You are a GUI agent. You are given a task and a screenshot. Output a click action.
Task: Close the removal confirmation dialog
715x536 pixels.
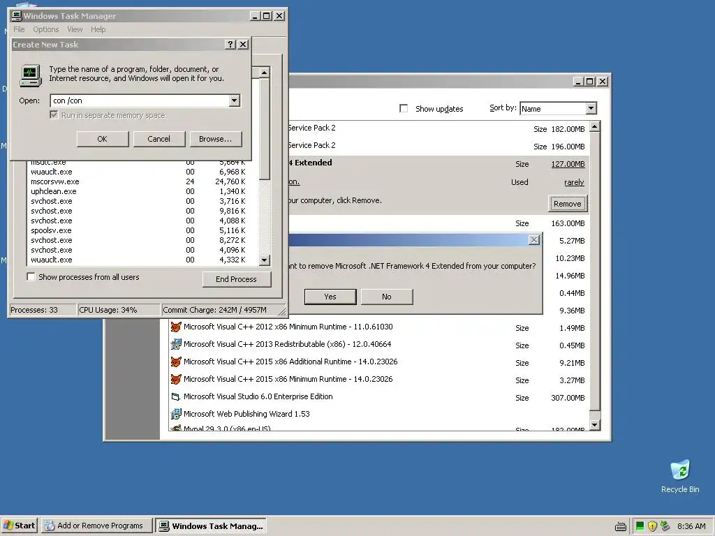(534, 240)
